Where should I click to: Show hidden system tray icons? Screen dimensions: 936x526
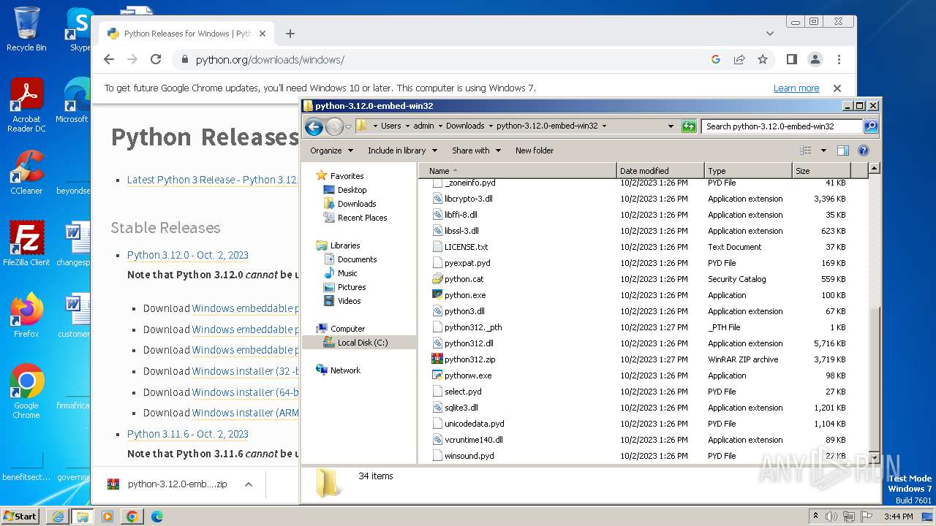(x=815, y=516)
